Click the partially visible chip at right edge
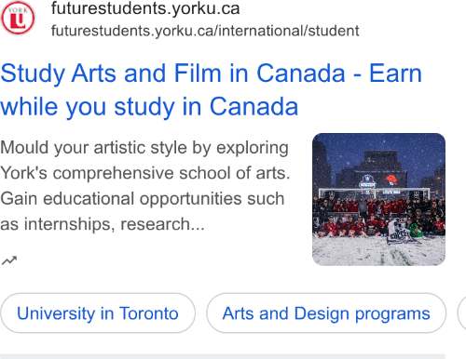 (462, 313)
